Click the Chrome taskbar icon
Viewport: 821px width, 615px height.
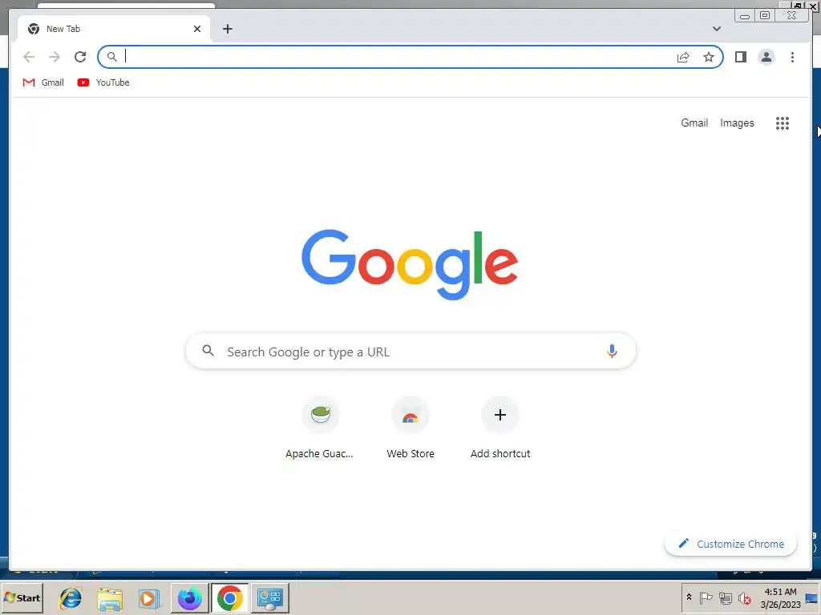(x=230, y=598)
